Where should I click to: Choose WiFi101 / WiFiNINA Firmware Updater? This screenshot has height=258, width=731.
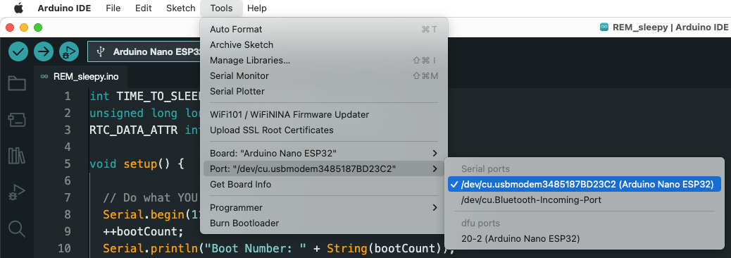point(323,114)
